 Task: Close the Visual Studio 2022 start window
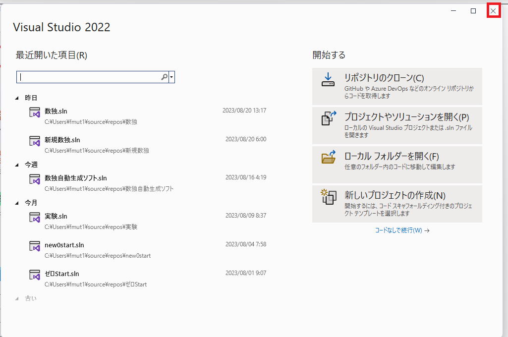tap(493, 11)
